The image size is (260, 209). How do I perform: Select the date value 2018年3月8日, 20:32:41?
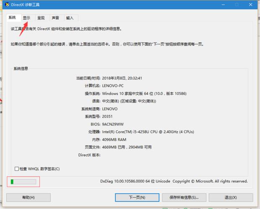122,78
